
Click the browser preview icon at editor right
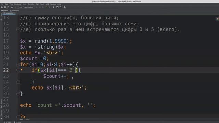(217, 19)
